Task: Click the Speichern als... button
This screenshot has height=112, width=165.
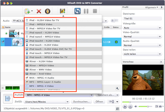Action: point(106,95)
